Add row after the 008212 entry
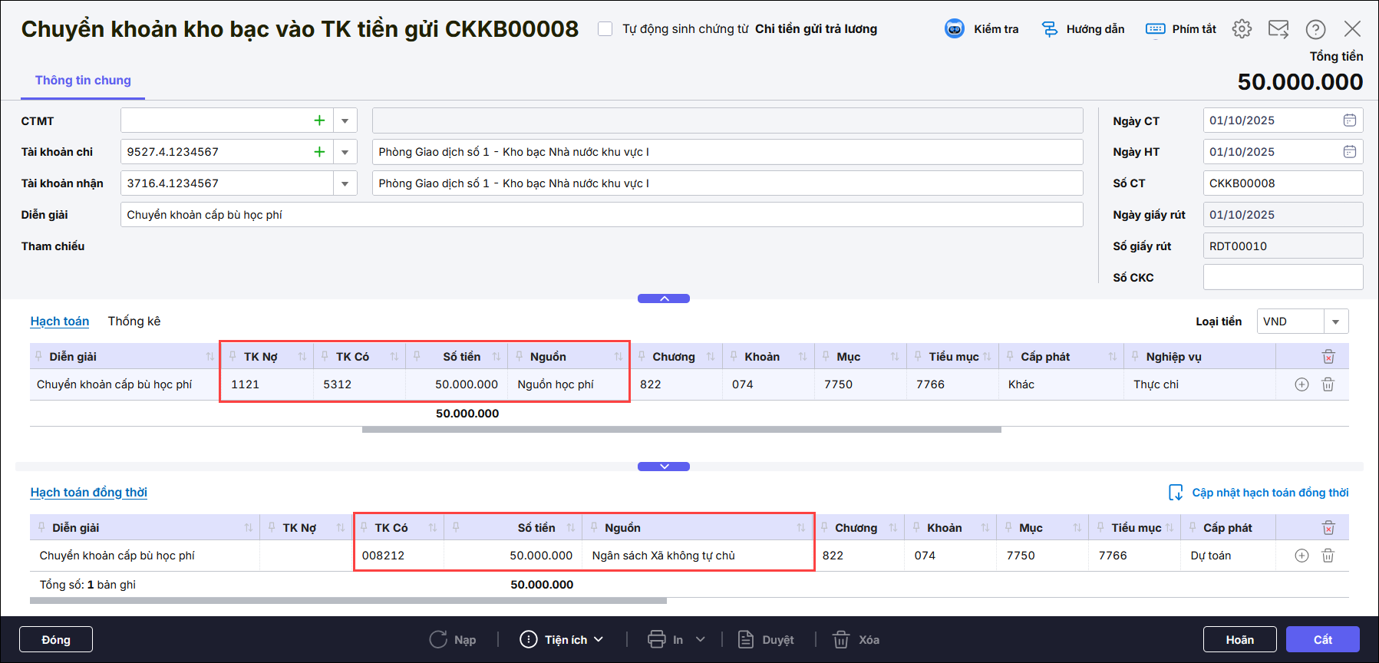This screenshot has width=1379, height=663. click(x=1301, y=556)
